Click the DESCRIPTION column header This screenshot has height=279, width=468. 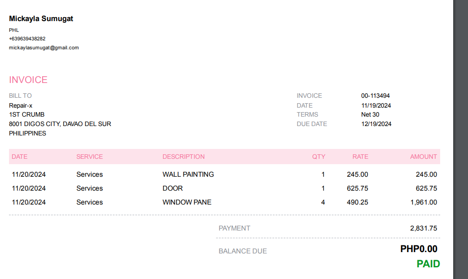[x=184, y=157]
